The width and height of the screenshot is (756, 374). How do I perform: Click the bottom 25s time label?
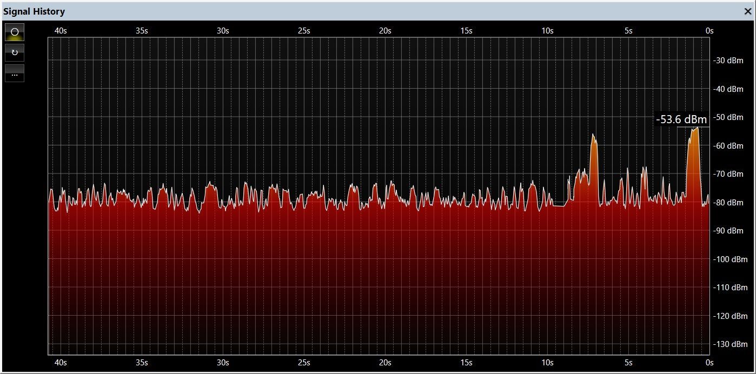[304, 363]
